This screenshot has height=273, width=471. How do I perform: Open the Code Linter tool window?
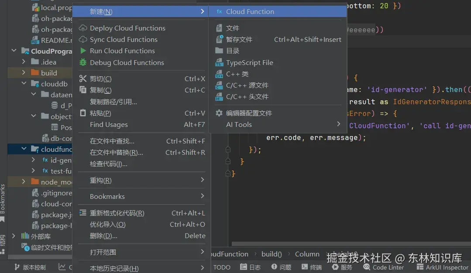[x=383, y=267]
